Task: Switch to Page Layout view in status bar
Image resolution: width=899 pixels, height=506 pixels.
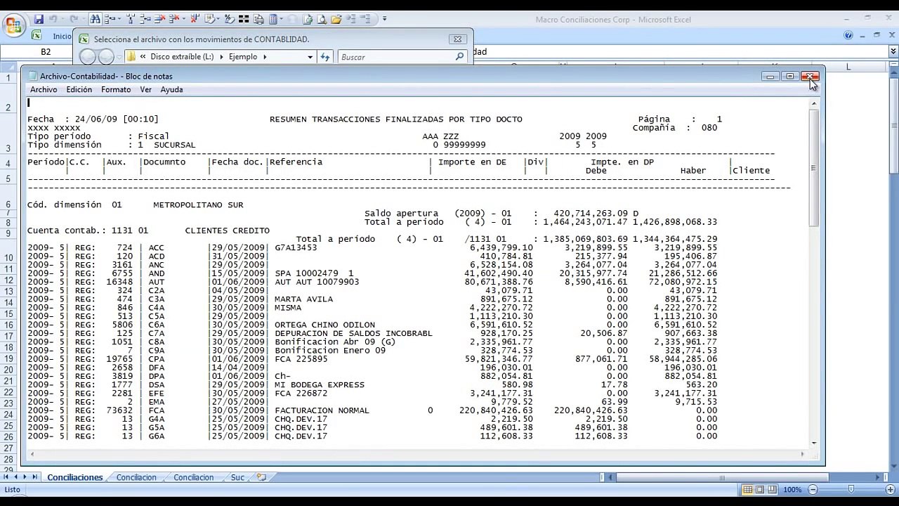Action: coord(760,490)
